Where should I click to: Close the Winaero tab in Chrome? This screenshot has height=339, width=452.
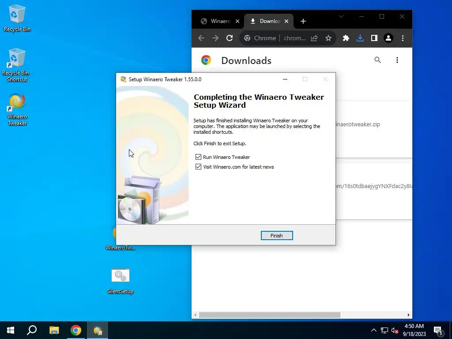(x=237, y=21)
